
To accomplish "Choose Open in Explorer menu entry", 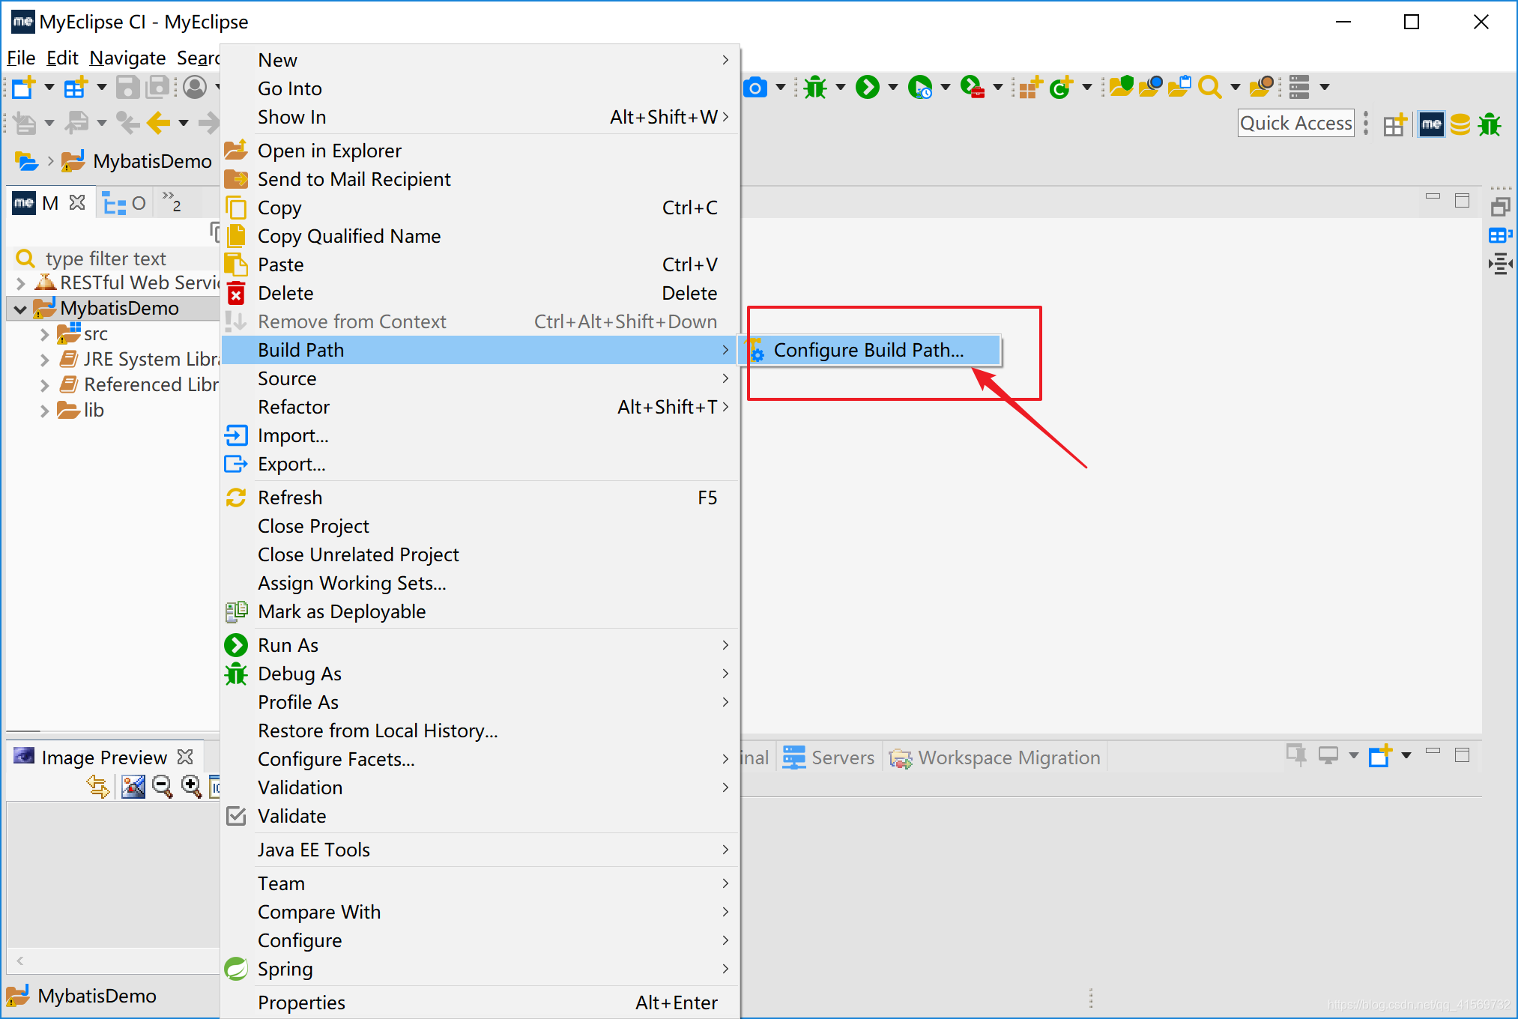I will 480,151.
